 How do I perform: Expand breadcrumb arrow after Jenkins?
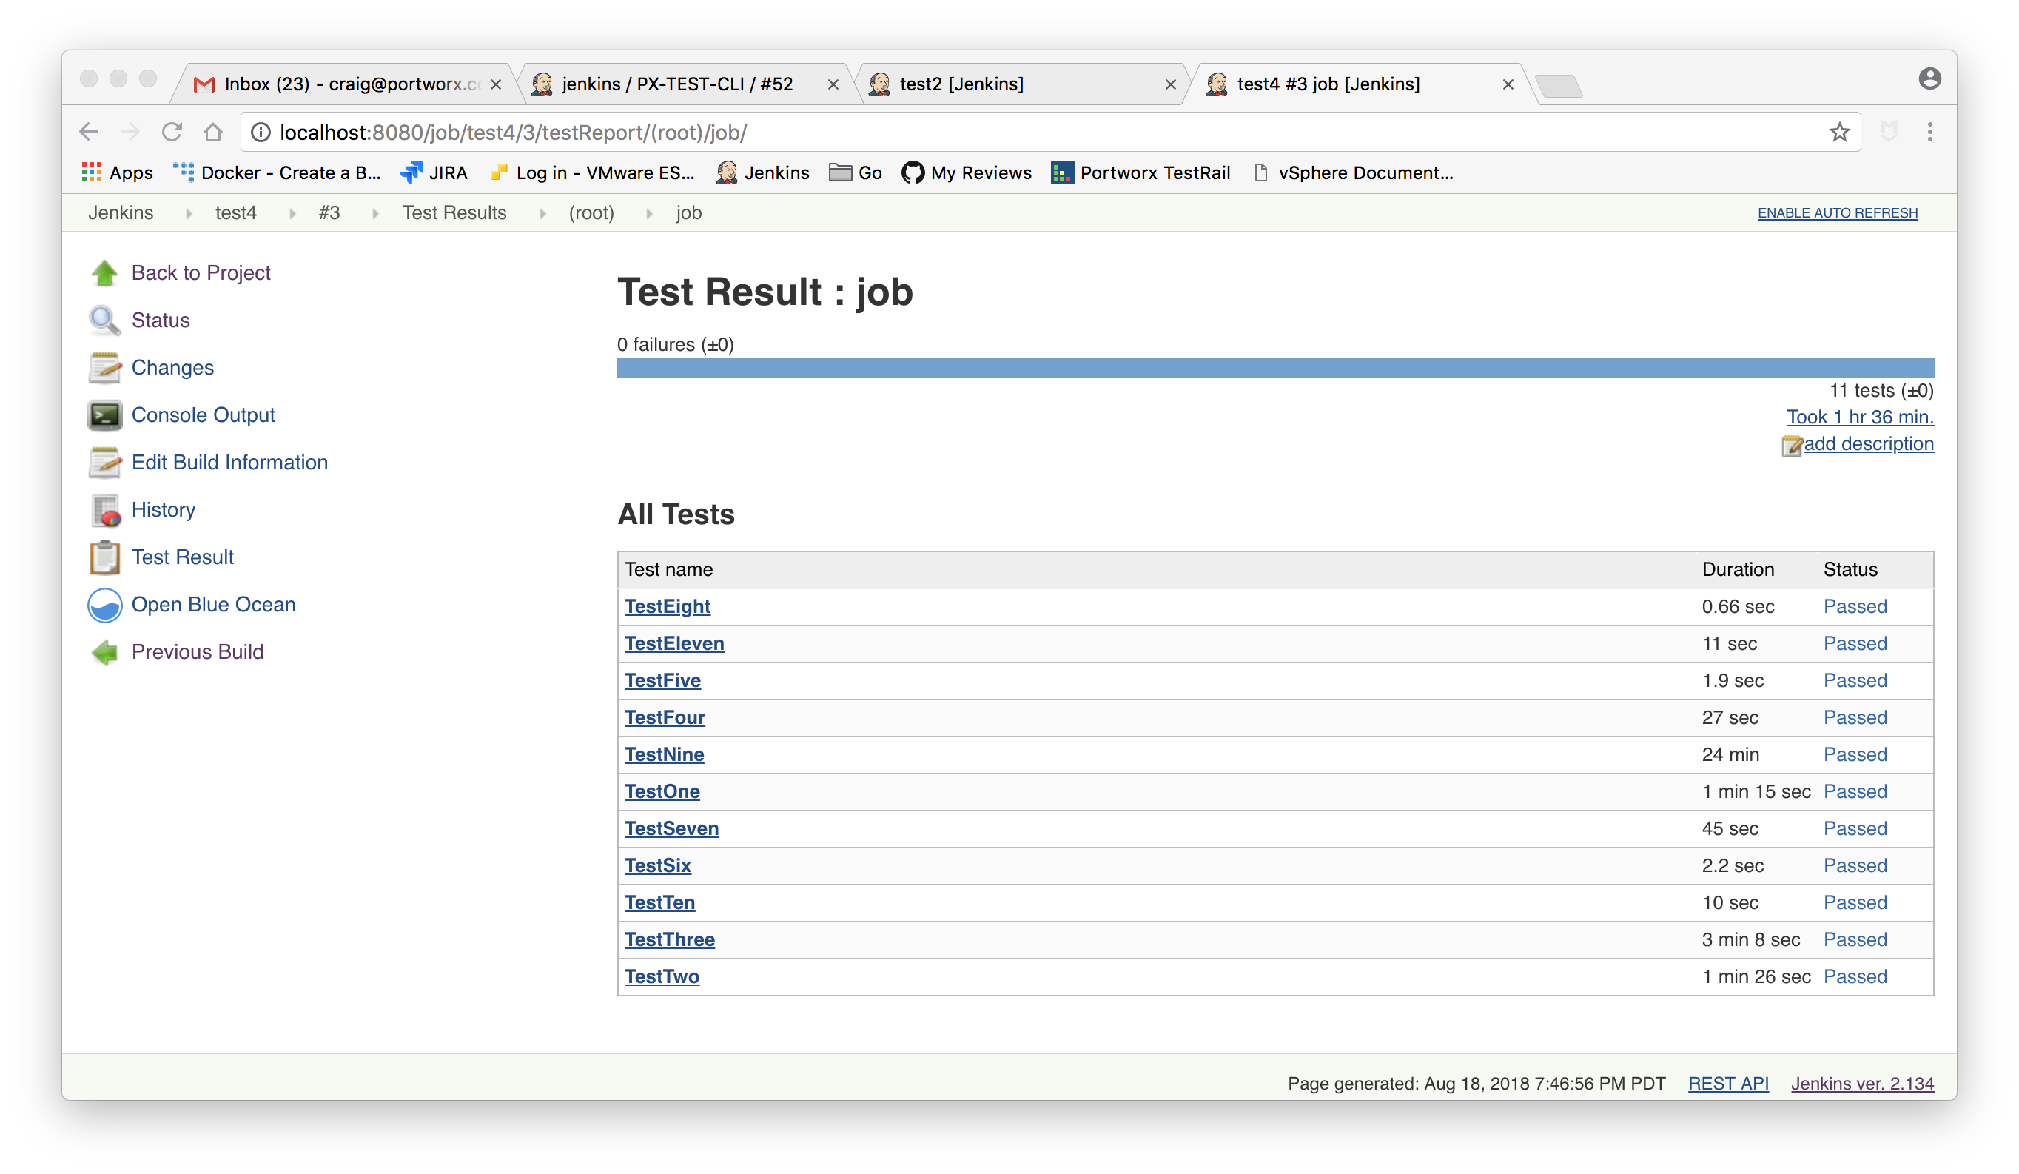click(x=188, y=213)
